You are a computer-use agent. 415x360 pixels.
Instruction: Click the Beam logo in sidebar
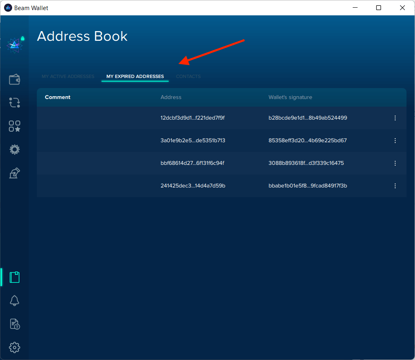pos(15,45)
